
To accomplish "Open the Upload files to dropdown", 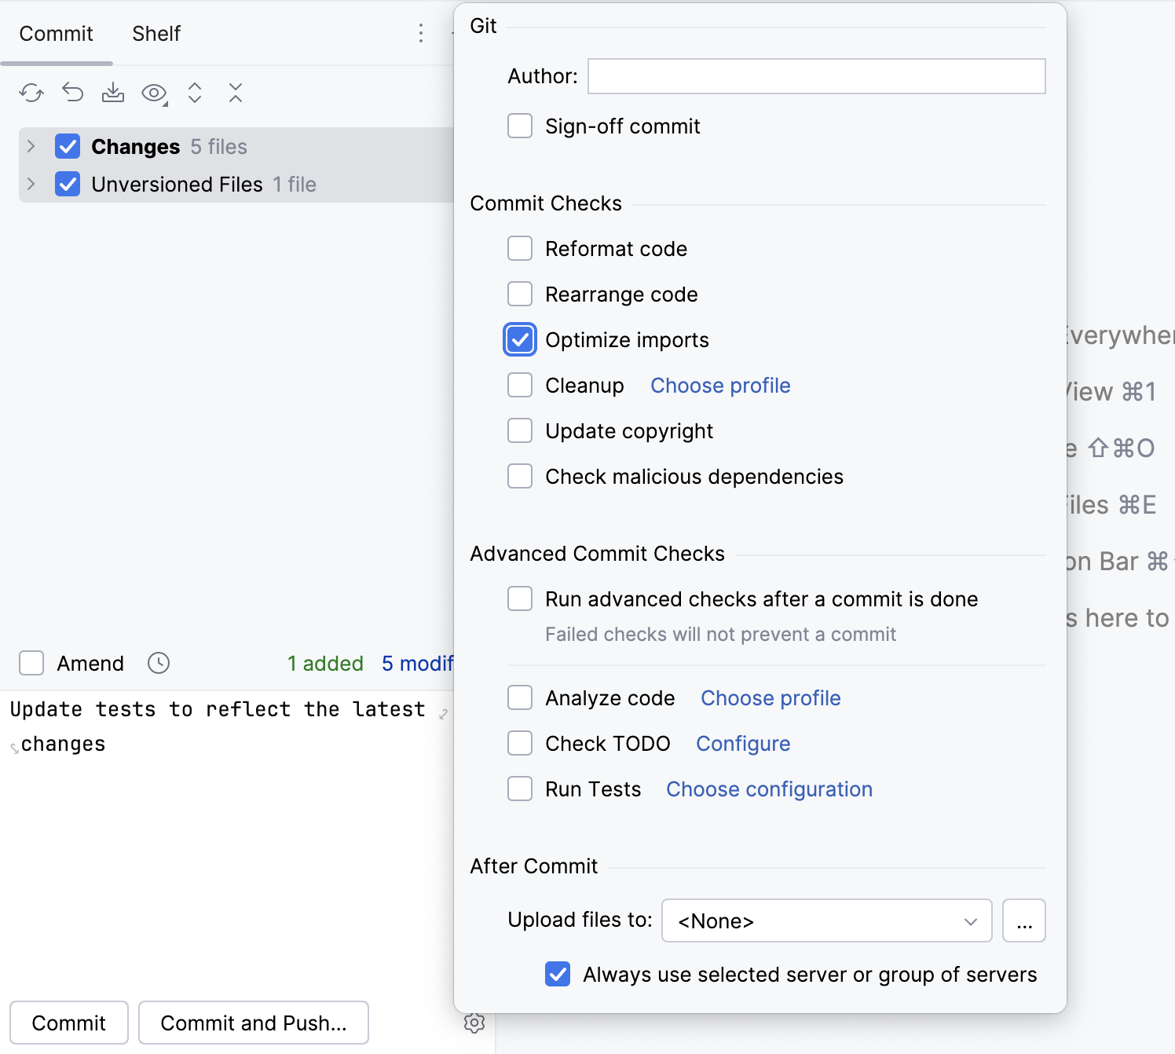I will click(825, 920).
